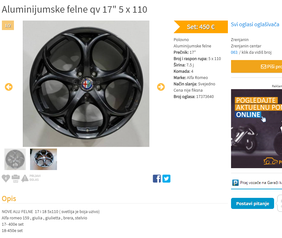Viewport: 282px width, 238px height.
Task: Open the main wheel photo
Action: 86,84
